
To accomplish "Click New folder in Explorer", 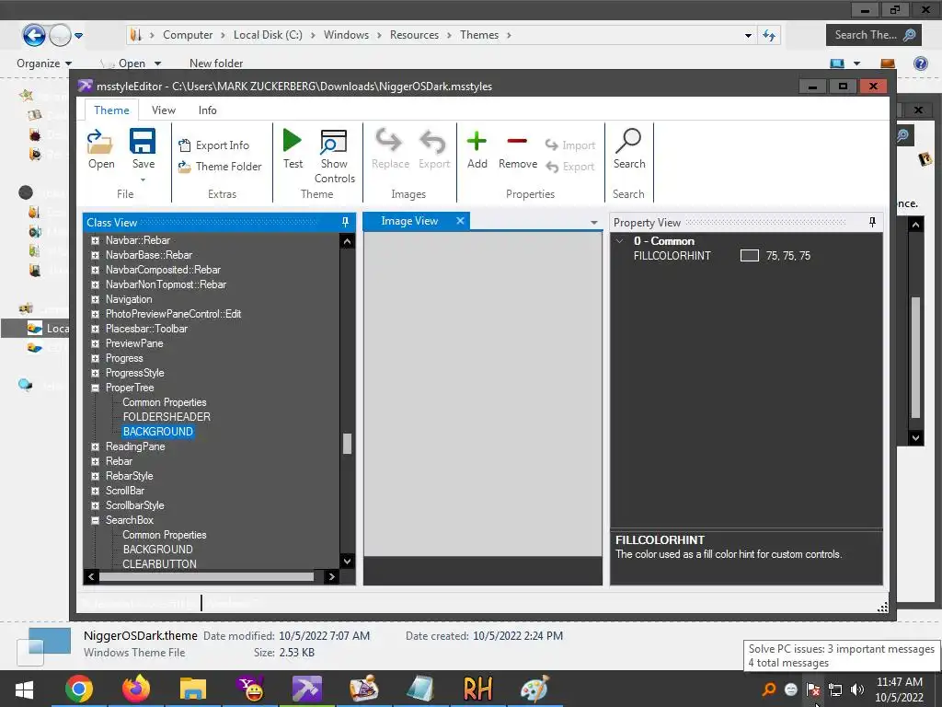I will (215, 64).
